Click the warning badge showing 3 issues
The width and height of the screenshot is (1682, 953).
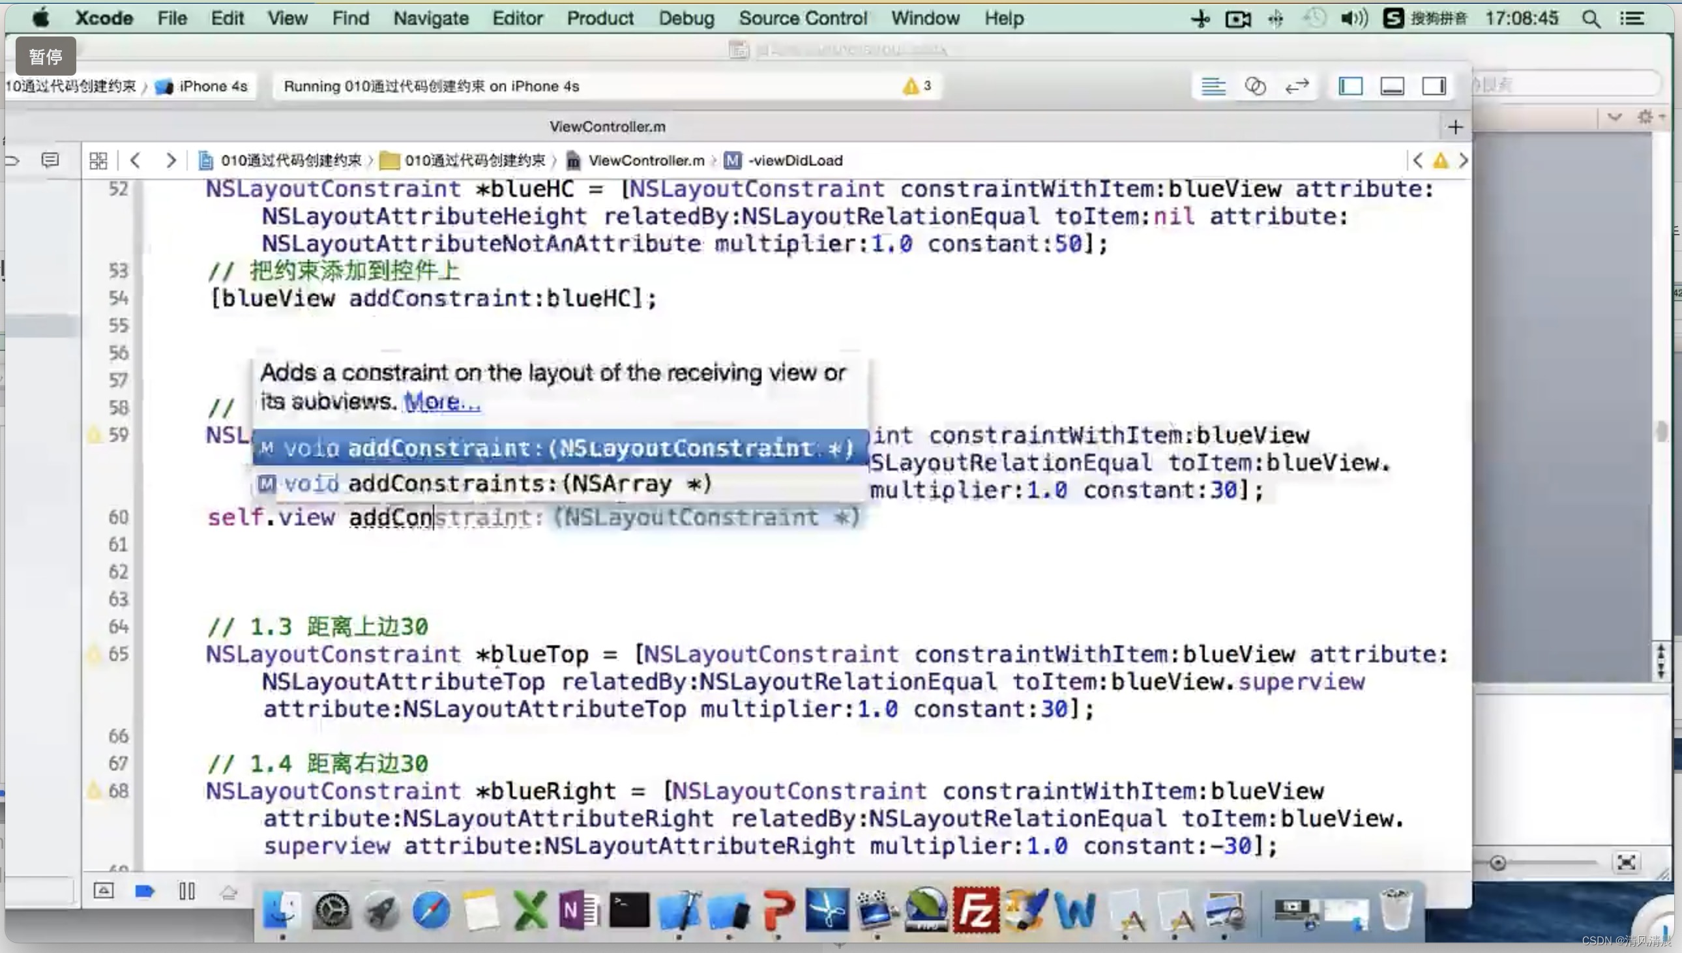pos(917,86)
